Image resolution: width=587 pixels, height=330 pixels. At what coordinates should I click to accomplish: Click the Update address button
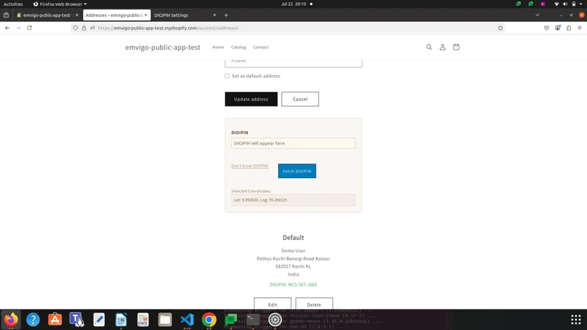pos(251,99)
